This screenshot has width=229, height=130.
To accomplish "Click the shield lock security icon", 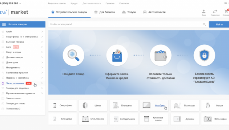I will point(204,55).
